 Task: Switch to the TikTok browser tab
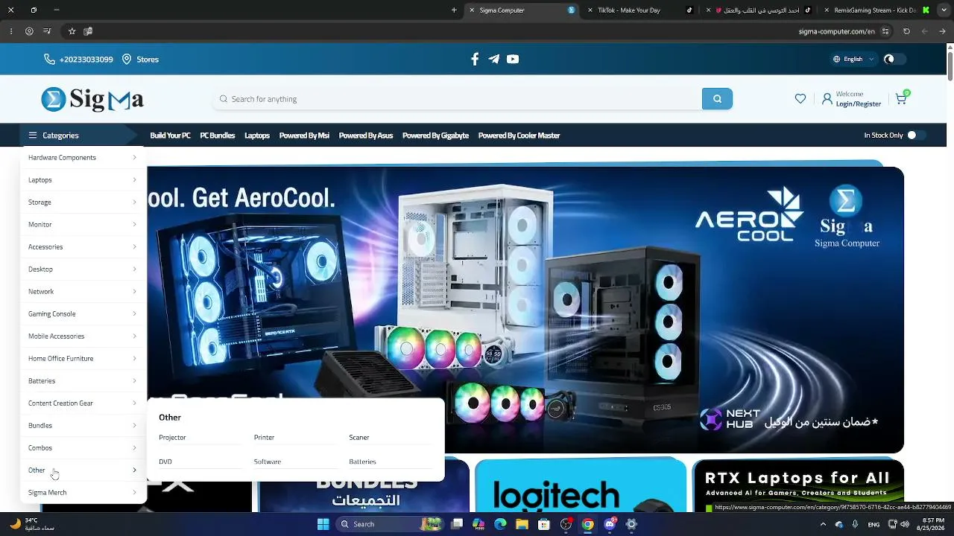pos(641,10)
